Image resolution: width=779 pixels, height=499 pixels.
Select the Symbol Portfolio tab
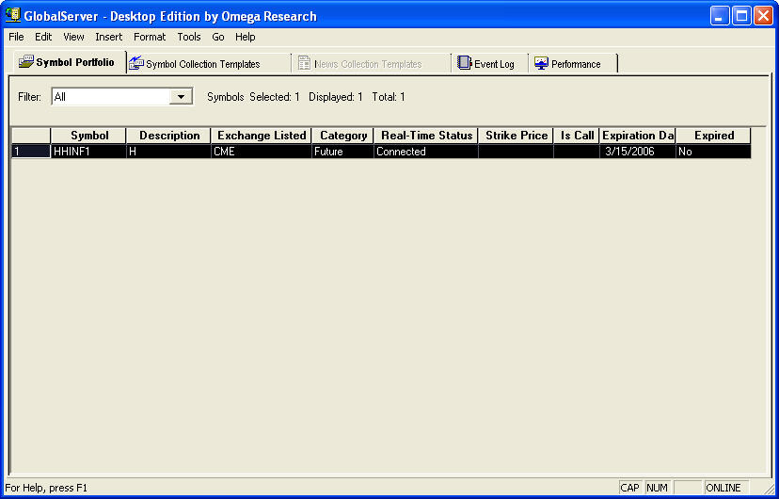point(69,63)
